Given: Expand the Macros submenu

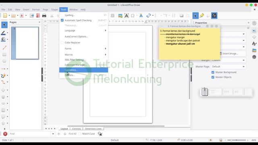Looking at the screenshot, I should tap(83, 55).
